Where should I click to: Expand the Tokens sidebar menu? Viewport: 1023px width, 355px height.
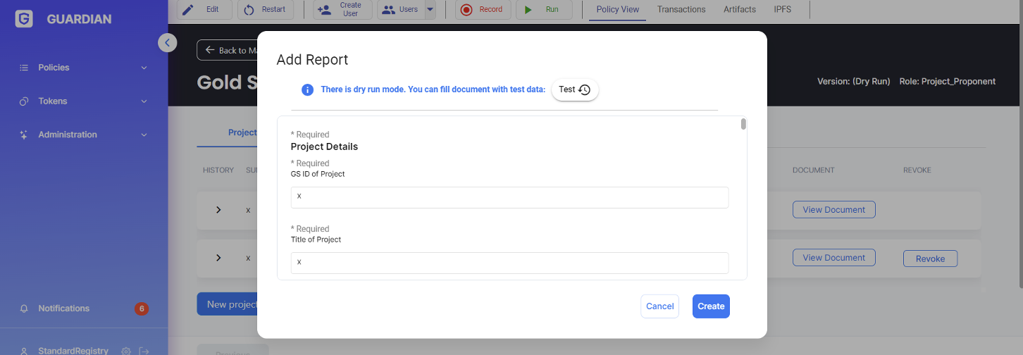84,101
